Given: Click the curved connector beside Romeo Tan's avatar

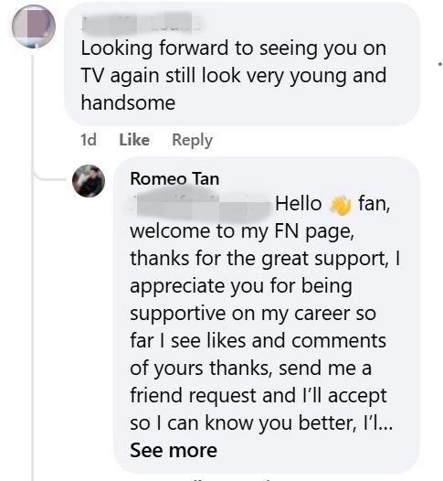Looking at the screenshot, I should [50, 177].
